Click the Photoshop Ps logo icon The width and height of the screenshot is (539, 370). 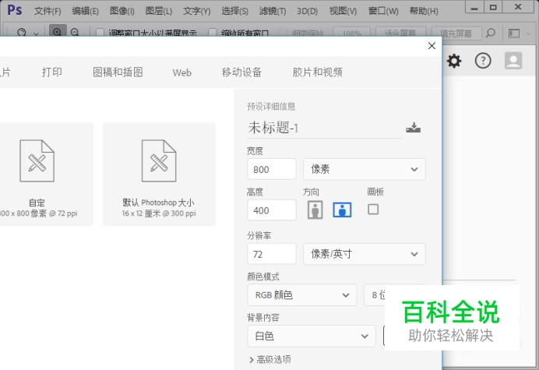[x=15, y=10]
